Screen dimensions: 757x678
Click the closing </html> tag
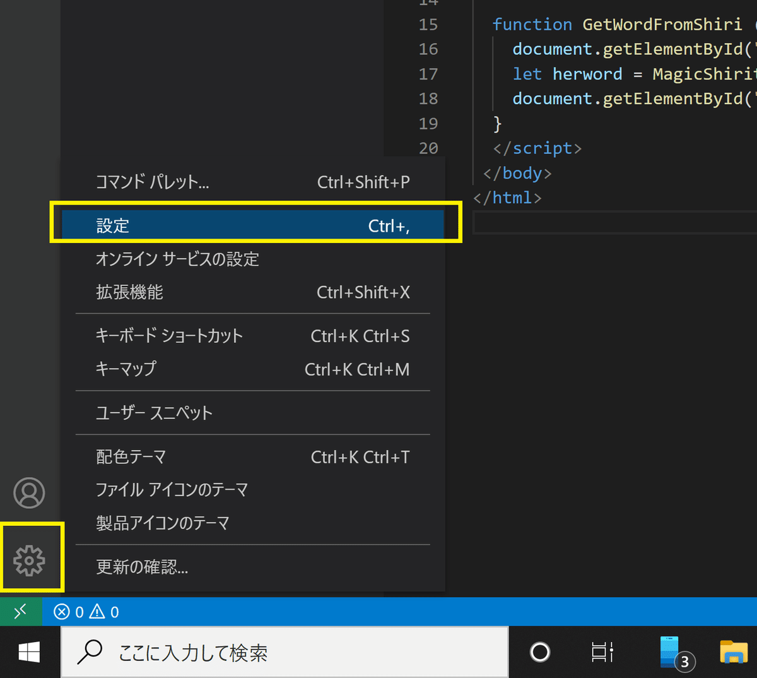tap(507, 198)
